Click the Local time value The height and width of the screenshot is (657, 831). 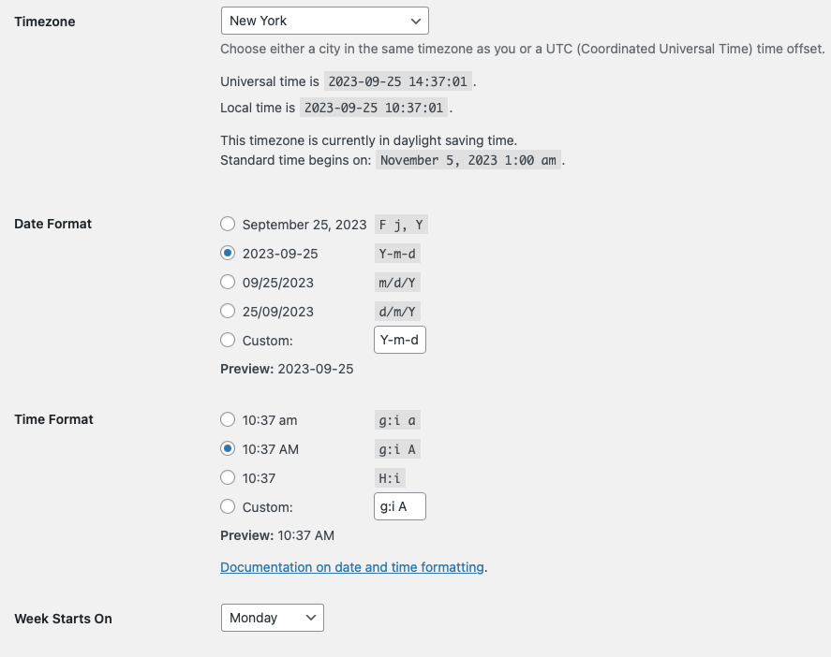point(374,109)
